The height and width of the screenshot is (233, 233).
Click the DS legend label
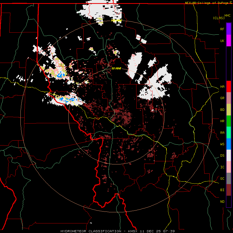tap(222, 156)
